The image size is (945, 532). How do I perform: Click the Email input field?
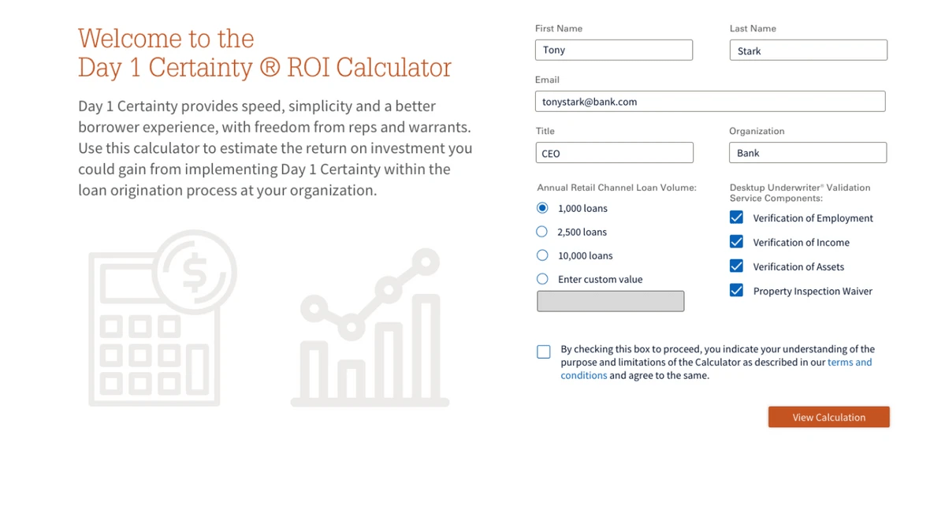point(709,102)
